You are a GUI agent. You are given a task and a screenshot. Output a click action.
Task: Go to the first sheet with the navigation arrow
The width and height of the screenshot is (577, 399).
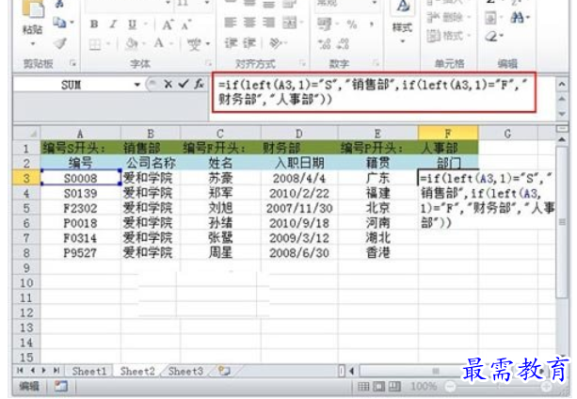[21, 371]
